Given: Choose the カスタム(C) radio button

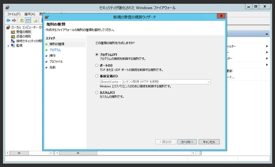Looking at the screenshot, I should tap(97, 92).
